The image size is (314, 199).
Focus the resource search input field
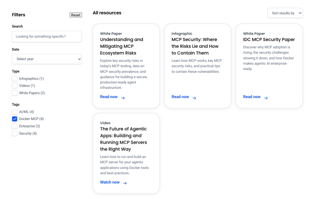[x=47, y=37]
